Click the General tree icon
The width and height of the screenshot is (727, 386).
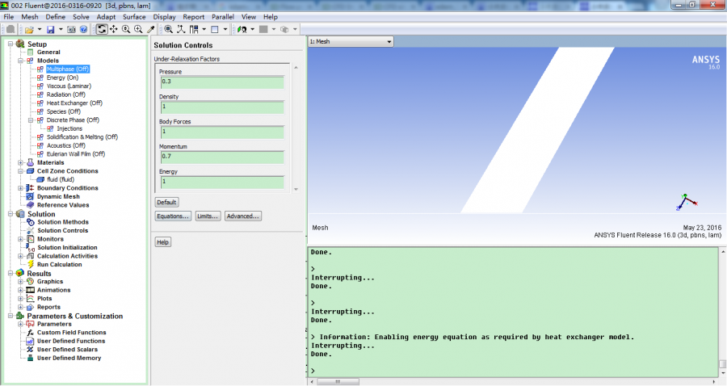[31, 52]
